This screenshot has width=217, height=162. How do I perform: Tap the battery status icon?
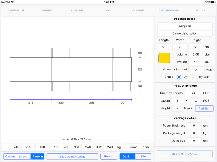pos(213,2)
